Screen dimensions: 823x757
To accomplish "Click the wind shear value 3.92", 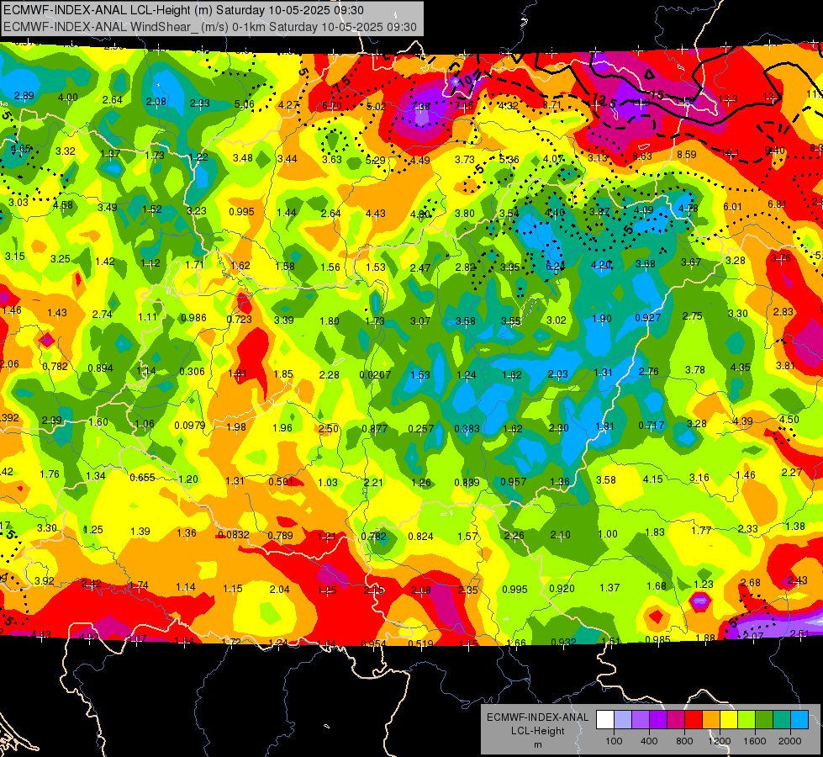I will tap(45, 580).
